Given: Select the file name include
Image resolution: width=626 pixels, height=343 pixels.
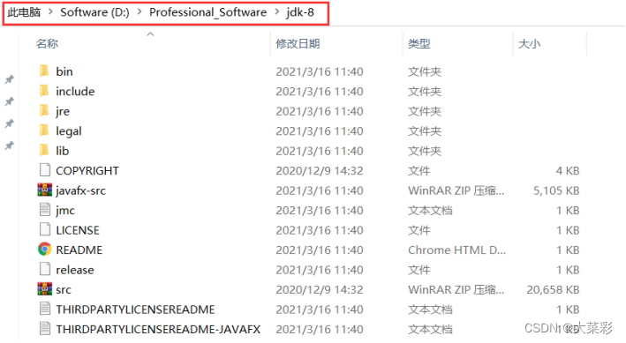Looking at the screenshot, I should point(75,92).
